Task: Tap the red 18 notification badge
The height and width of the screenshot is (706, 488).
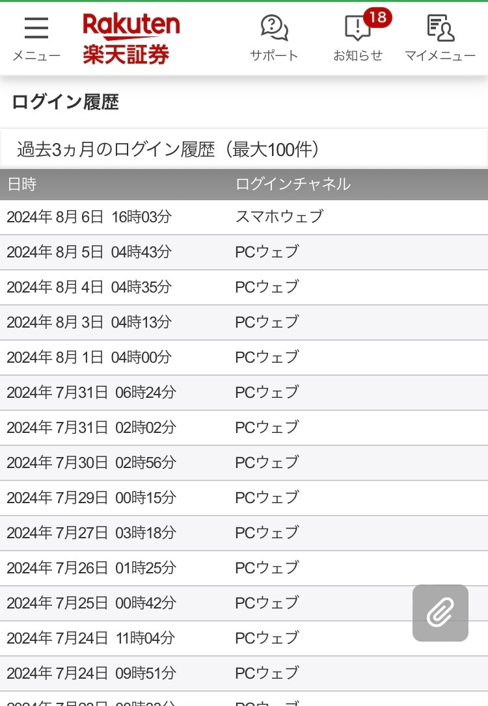Action: coord(377,17)
